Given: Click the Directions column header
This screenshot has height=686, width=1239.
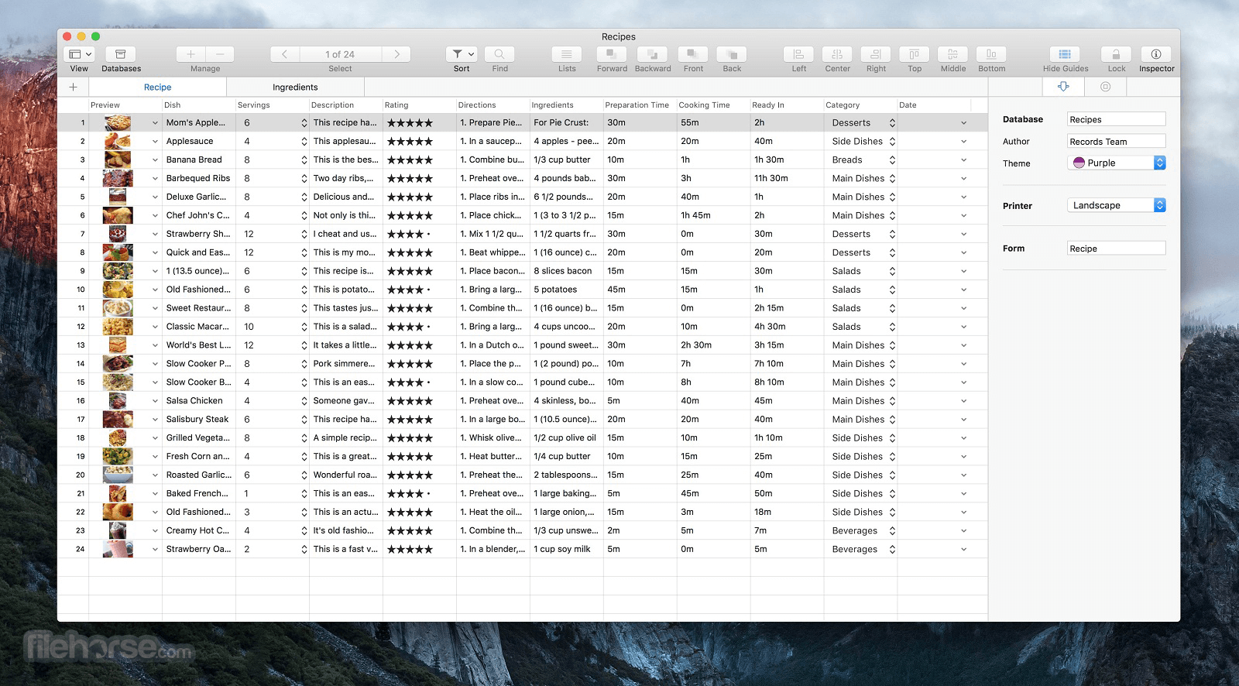Looking at the screenshot, I should point(493,105).
